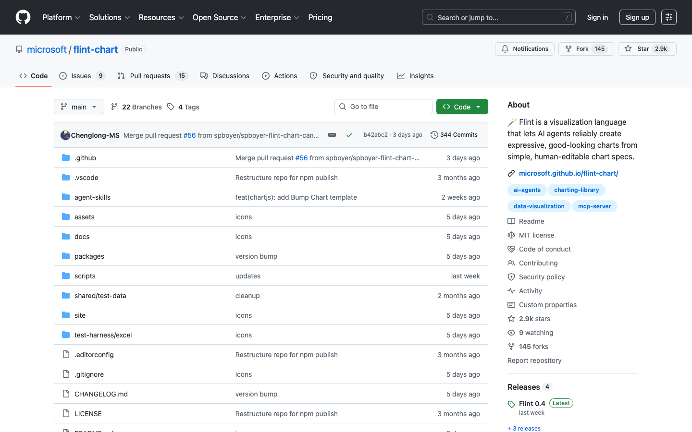Screen dimensions: 692x432
Task: Click the folder icon beside packages
Action: click(66, 256)
